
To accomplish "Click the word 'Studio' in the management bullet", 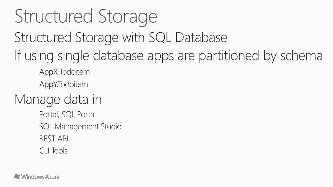I will 111,126.
